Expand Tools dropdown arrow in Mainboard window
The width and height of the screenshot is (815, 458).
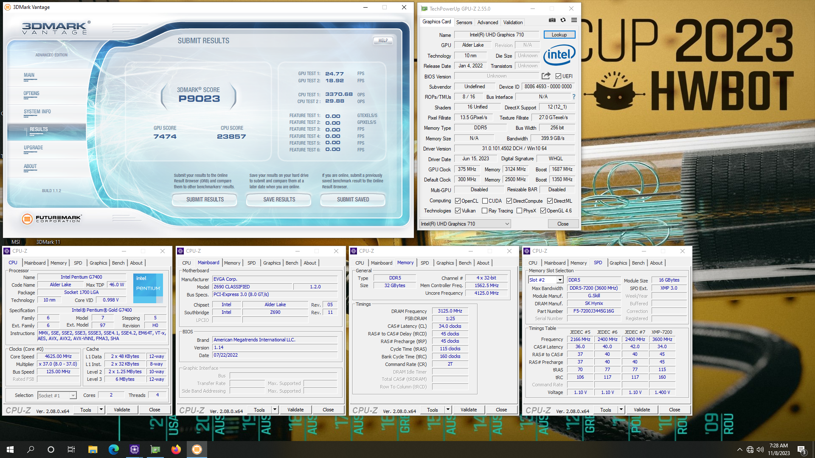275,410
